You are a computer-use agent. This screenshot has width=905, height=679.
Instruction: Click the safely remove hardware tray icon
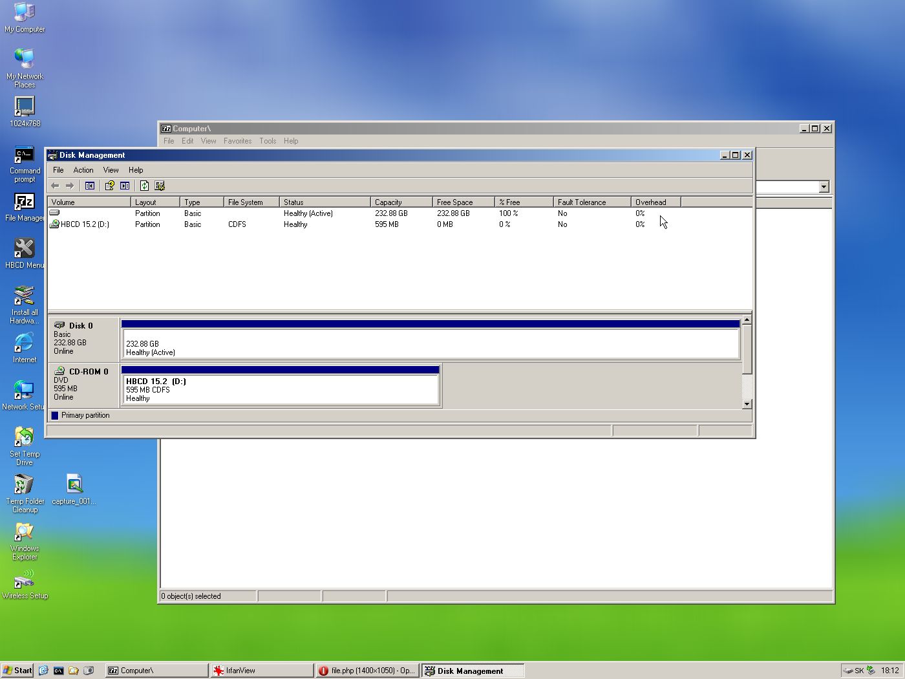point(871,671)
